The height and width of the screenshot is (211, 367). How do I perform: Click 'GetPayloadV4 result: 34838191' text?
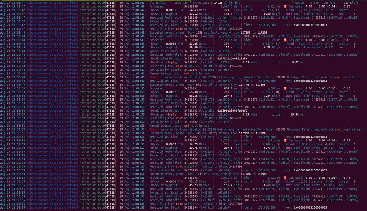(x=174, y=70)
